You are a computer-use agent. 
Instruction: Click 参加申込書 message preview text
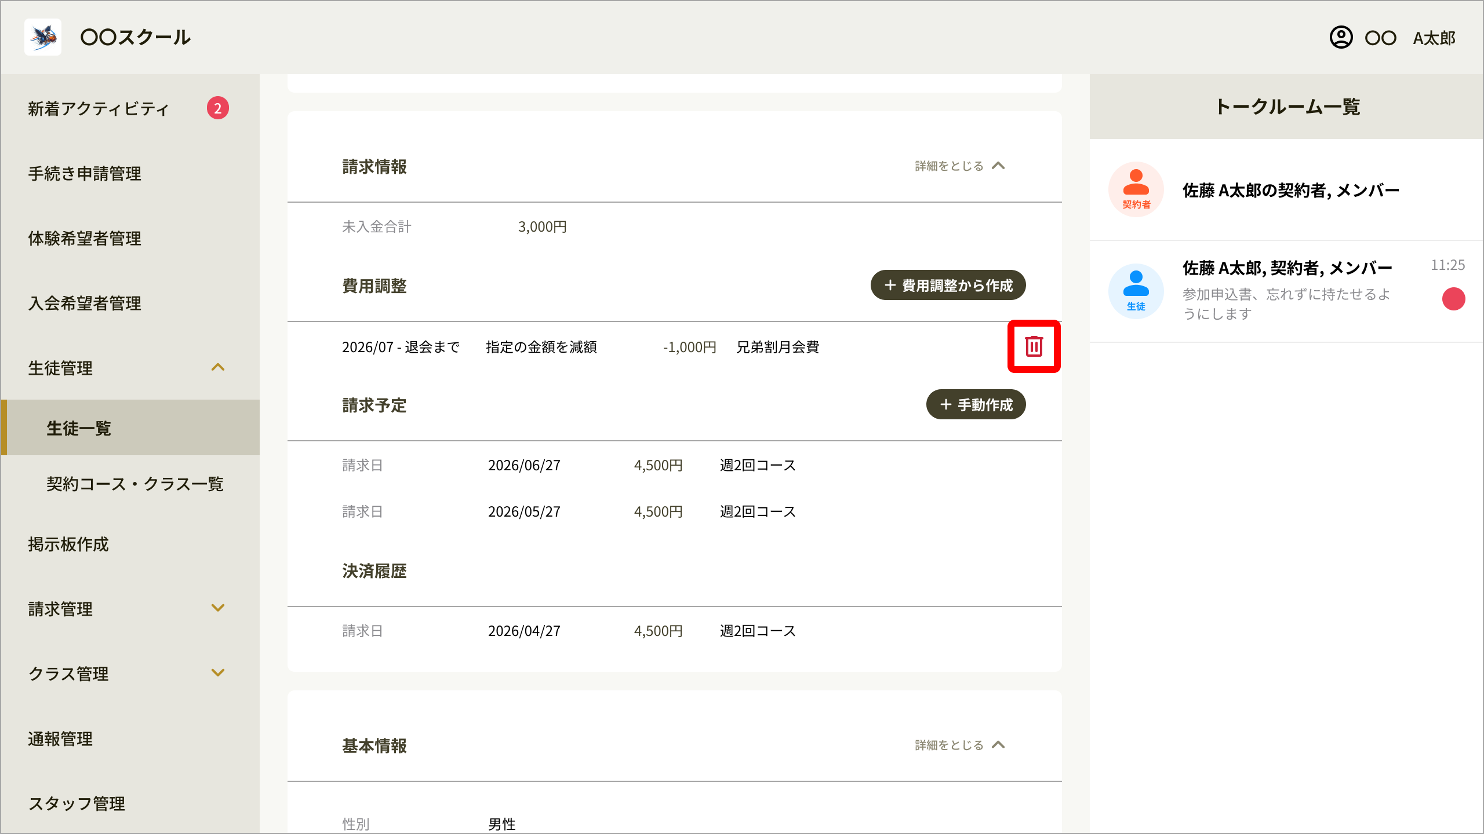[1286, 304]
